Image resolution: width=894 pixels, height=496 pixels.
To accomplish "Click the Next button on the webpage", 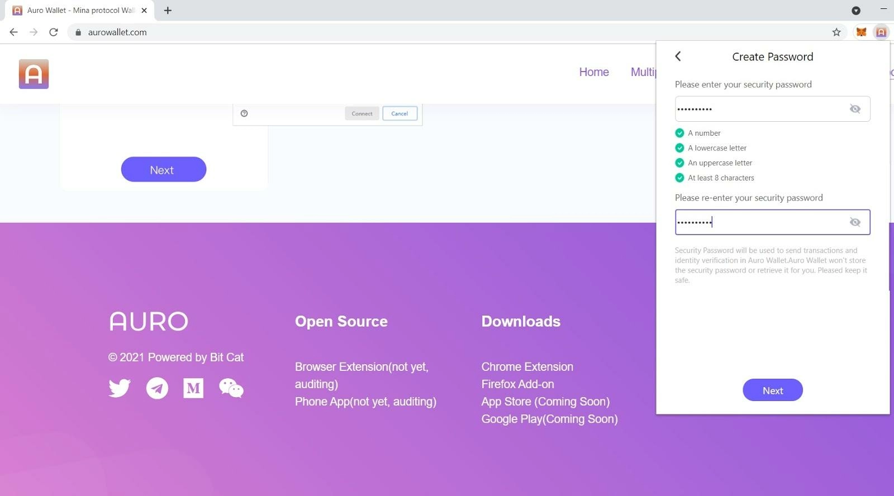I will [x=163, y=170].
